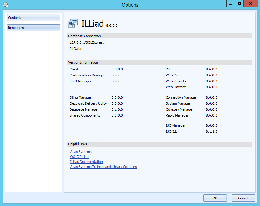Viewport: 260px width, 206px height.
Task: Click the ISO Manager label
Action: [176, 125]
